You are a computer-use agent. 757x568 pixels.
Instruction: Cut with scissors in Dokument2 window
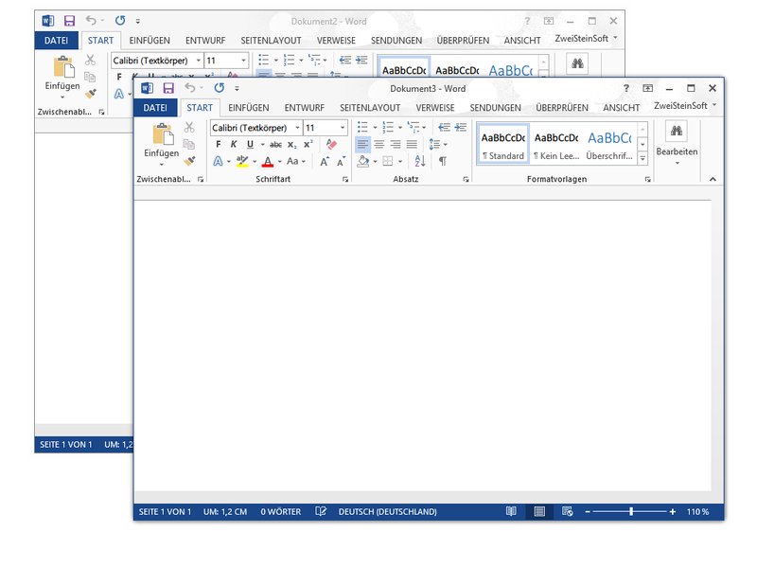click(90, 60)
